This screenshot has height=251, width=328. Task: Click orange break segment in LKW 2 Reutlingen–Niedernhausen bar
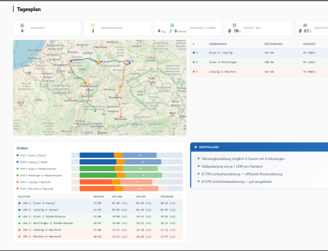click(121, 175)
